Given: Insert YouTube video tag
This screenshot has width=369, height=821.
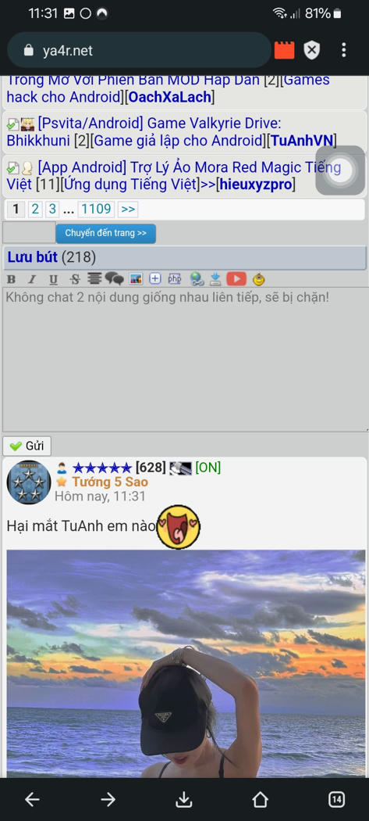Looking at the screenshot, I should 236,279.
